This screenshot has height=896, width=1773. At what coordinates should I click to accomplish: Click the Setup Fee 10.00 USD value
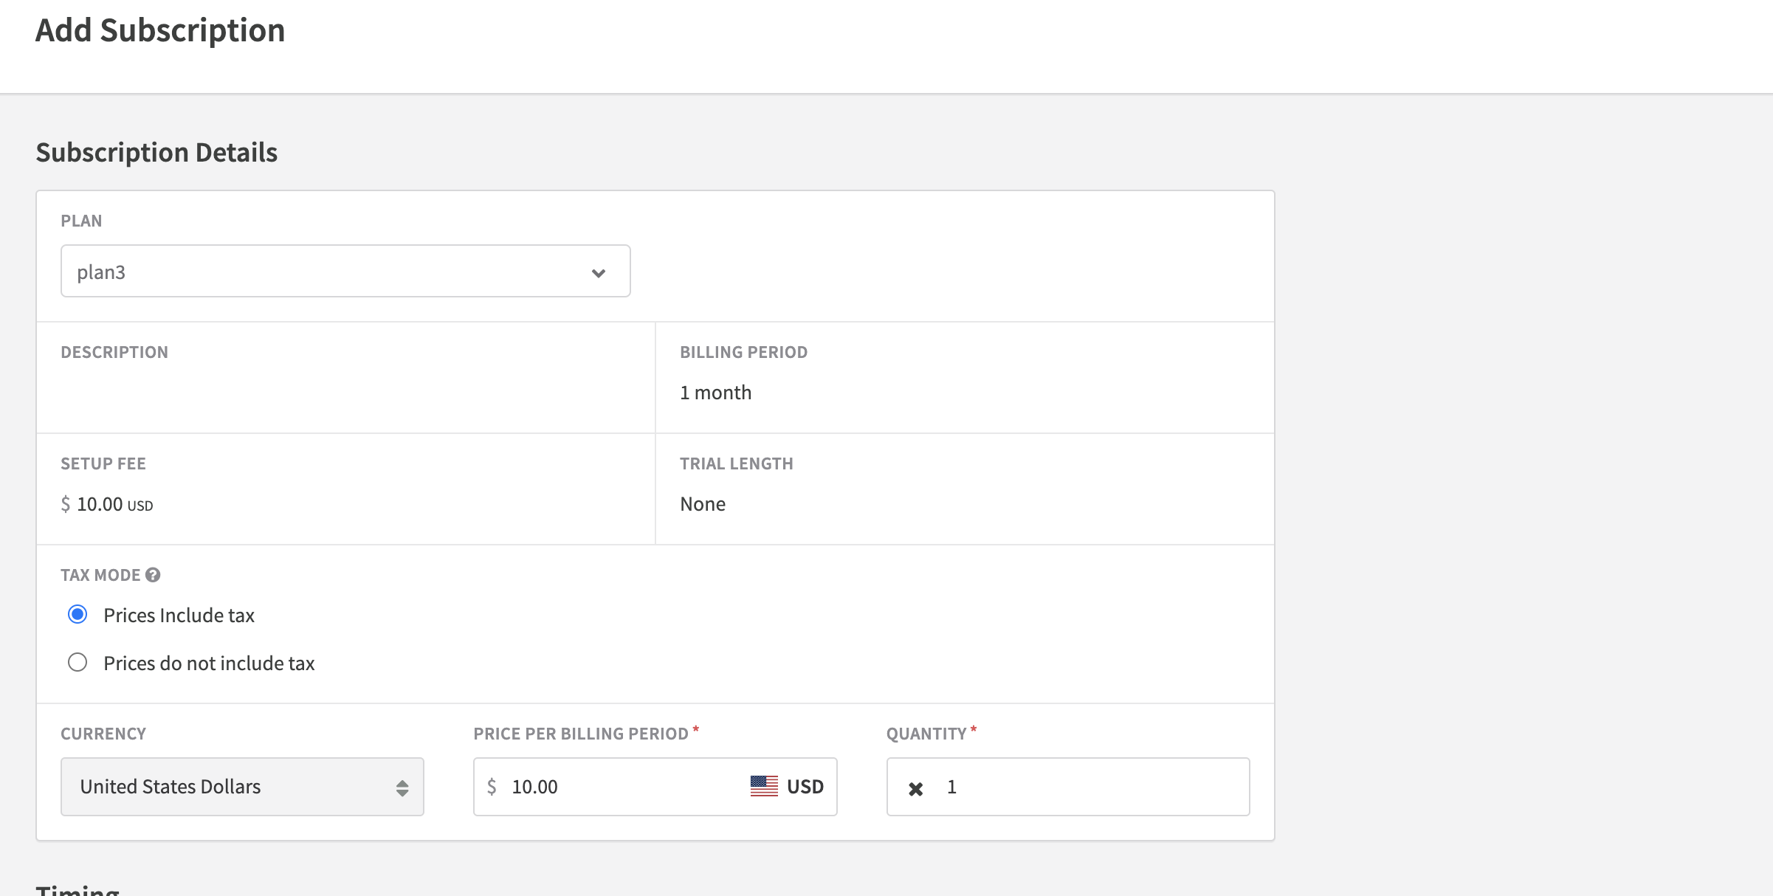point(107,505)
